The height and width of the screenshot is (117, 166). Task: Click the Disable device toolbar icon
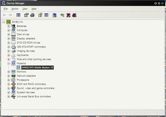click(74, 15)
